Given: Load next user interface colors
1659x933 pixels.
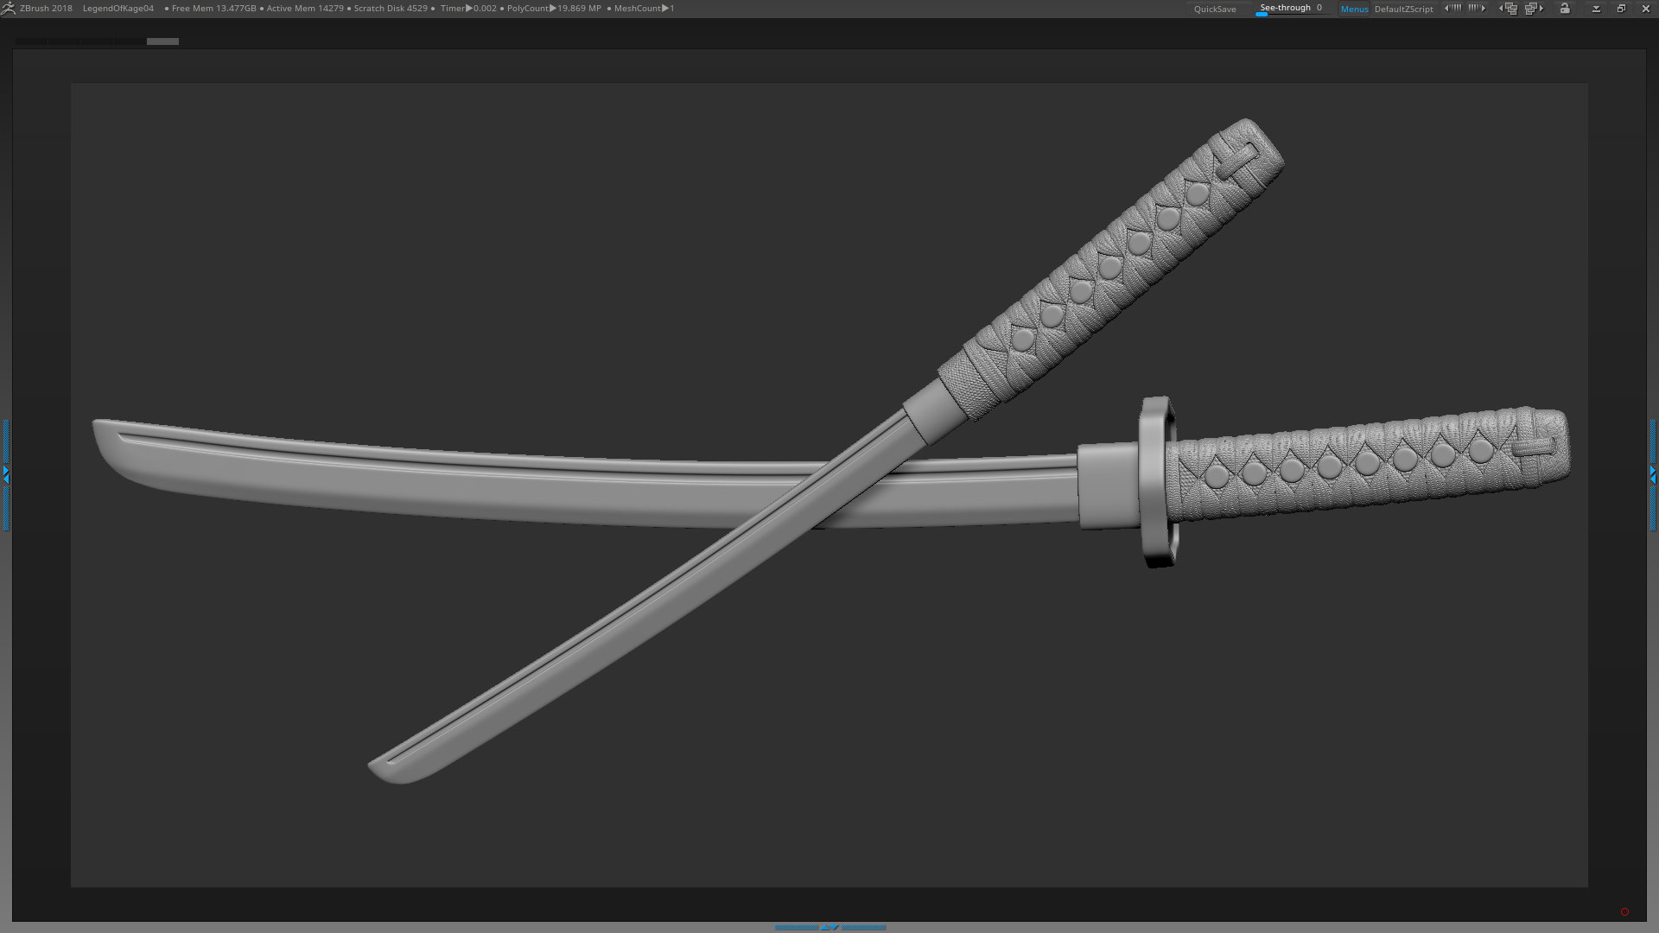Looking at the screenshot, I should pos(1478,9).
